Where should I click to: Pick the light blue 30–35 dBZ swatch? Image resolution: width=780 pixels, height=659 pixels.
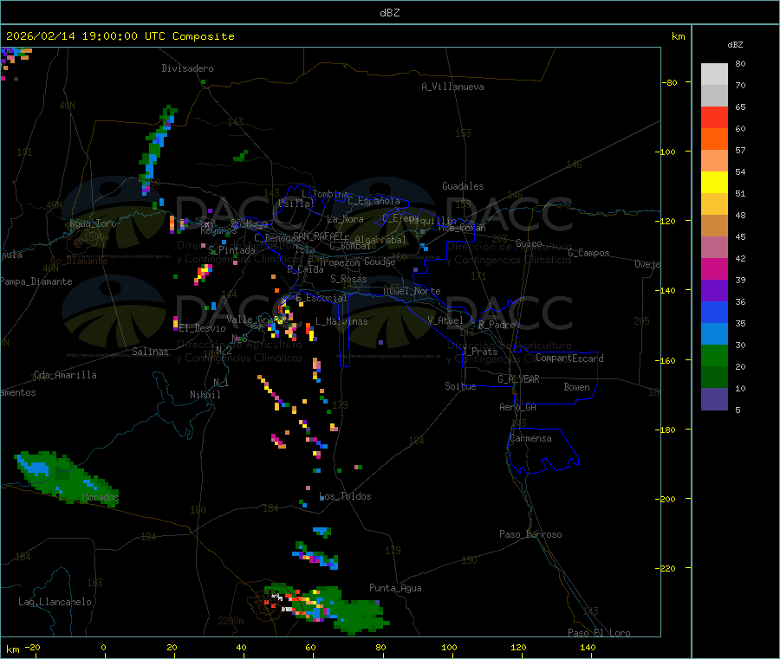click(714, 334)
